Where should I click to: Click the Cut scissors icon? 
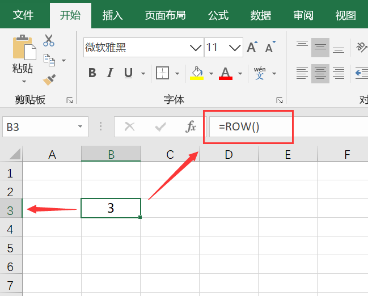(49, 40)
